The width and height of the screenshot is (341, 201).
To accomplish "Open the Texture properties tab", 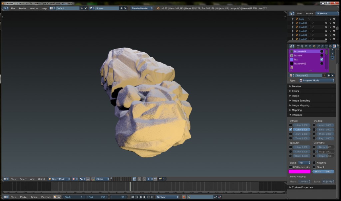I will tap(334, 46).
